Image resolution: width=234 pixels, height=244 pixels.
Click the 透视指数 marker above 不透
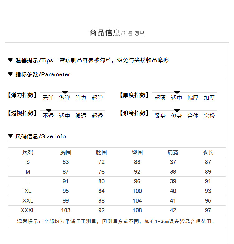click(x=48, y=110)
